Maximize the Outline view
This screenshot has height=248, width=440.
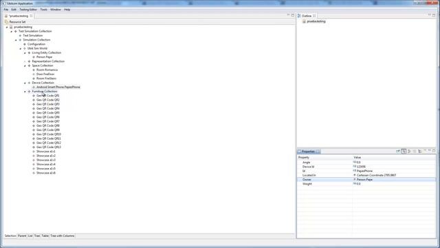tap(434, 15)
